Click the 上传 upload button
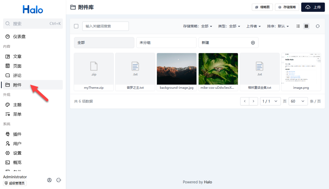 [313, 7]
